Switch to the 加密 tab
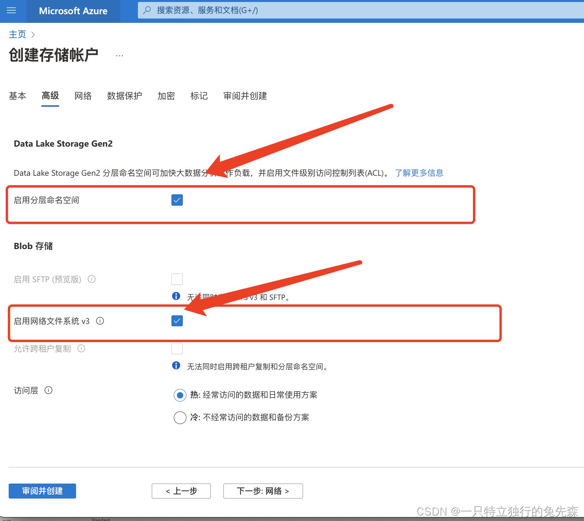This screenshot has width=584, height=521. coord(166,96)
